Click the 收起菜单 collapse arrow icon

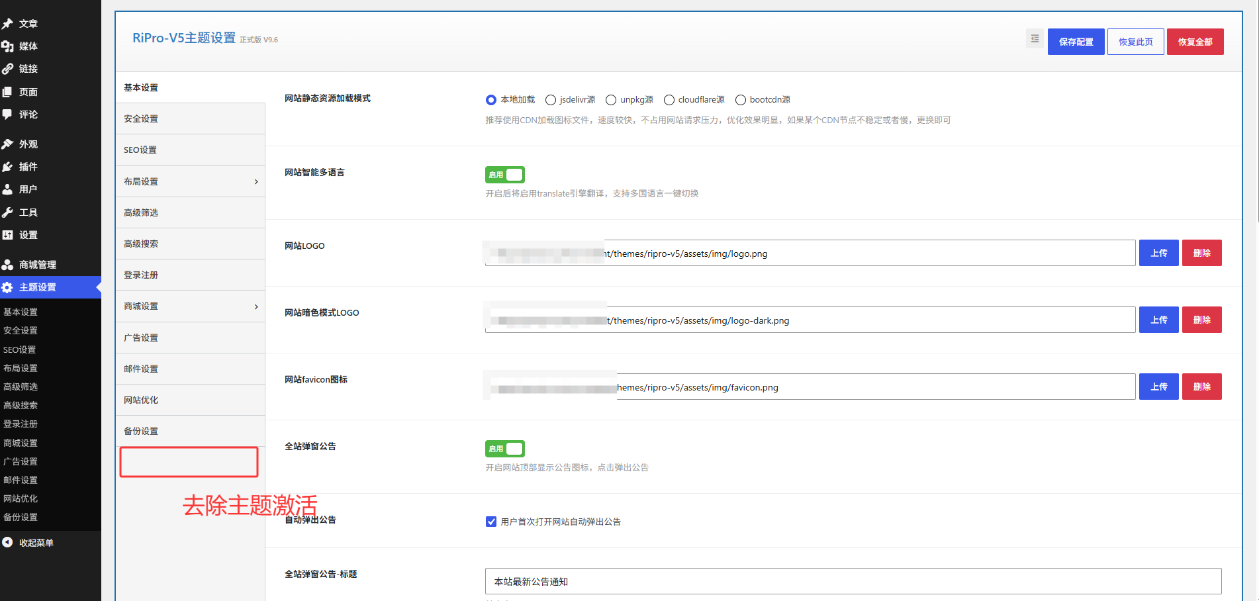coord(8,543)
